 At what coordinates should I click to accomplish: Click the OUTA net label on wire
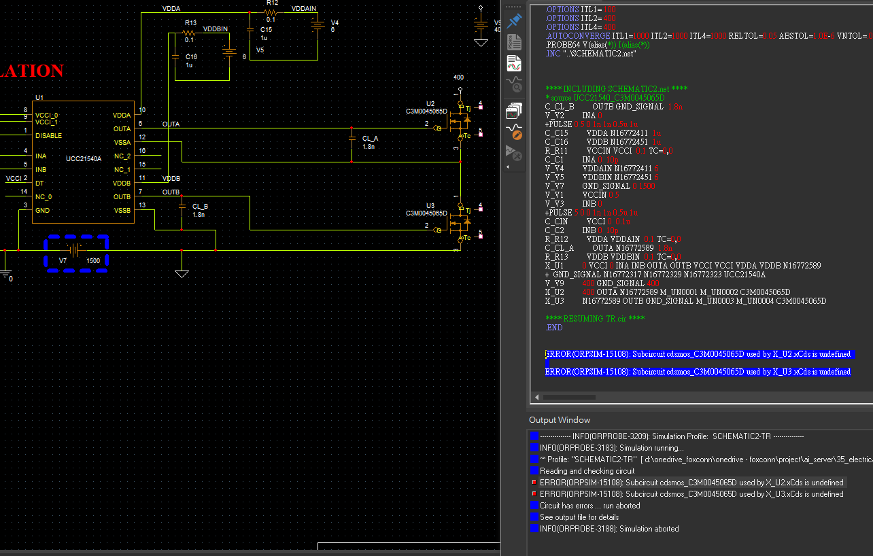171,124
